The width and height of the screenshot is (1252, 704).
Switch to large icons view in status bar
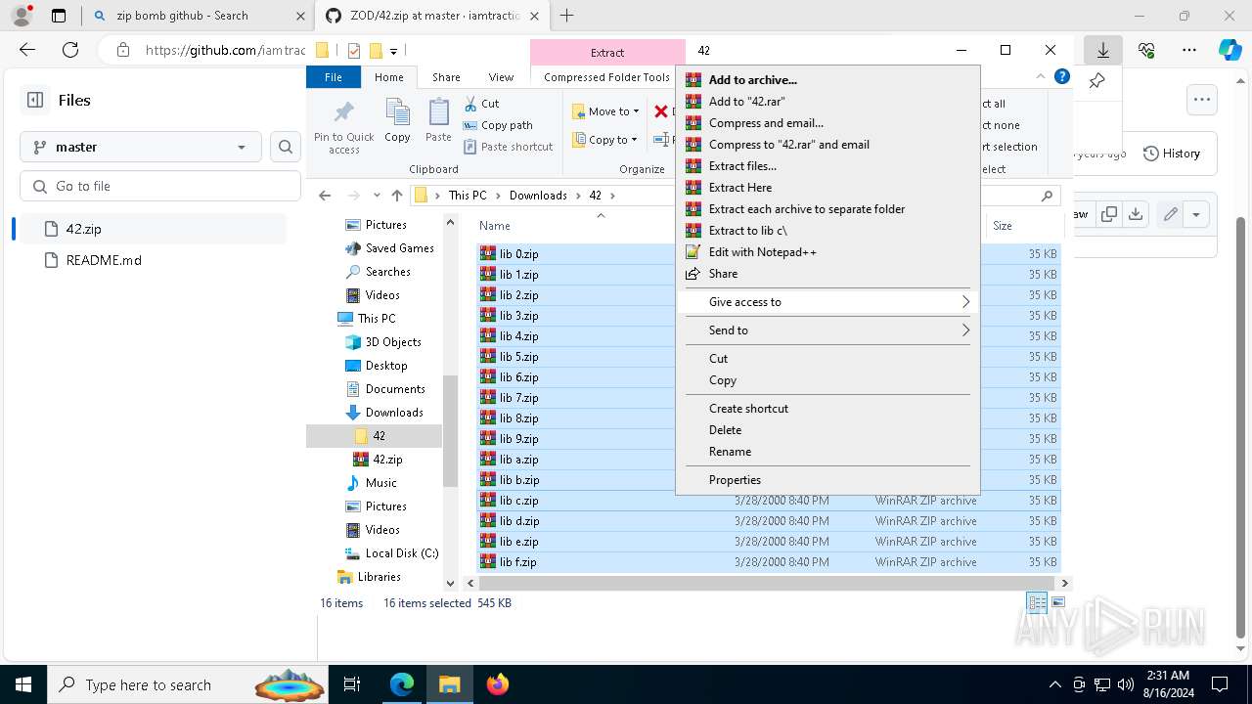1058,603
